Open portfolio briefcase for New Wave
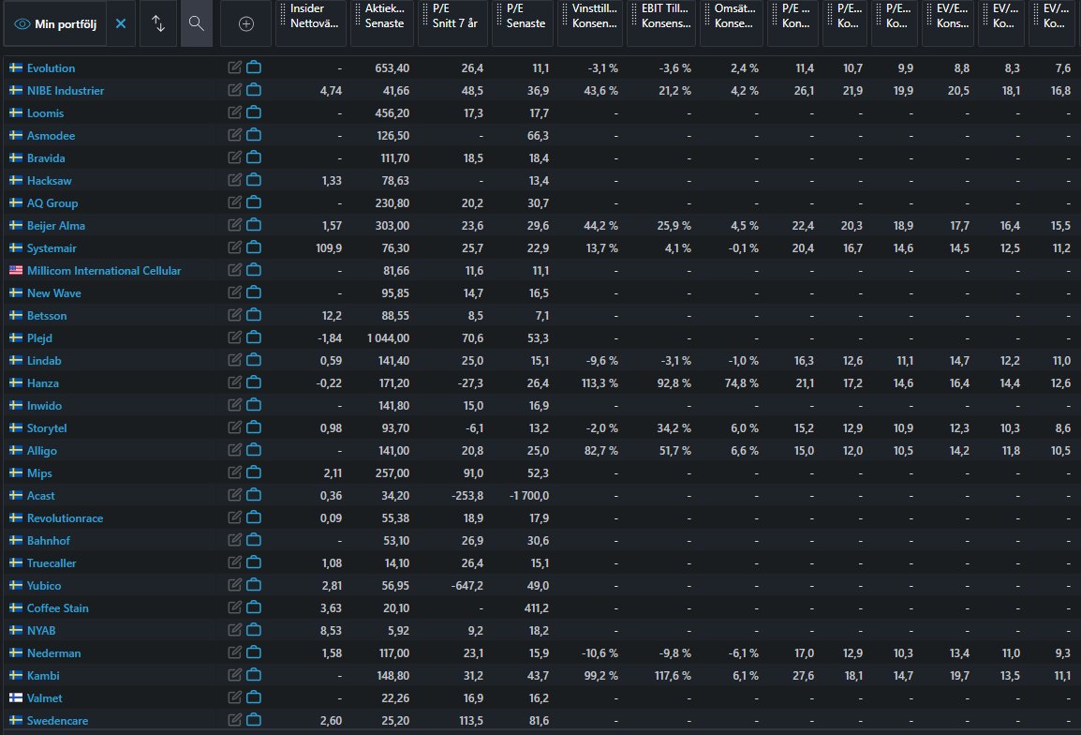 coord(254,292)
